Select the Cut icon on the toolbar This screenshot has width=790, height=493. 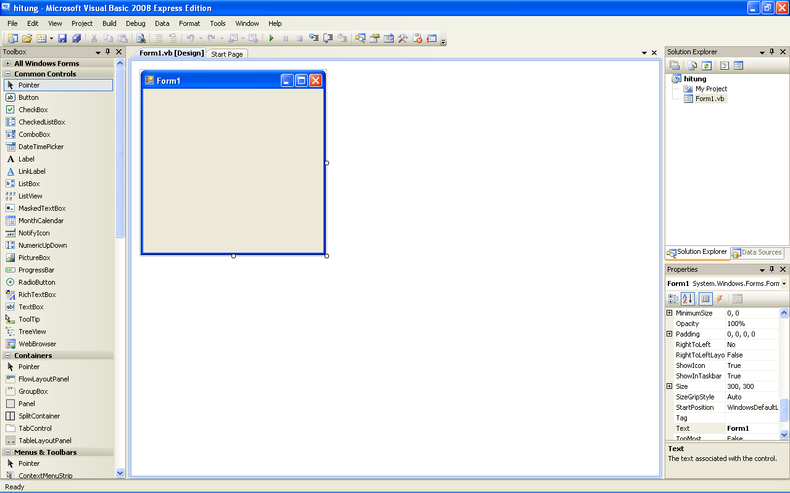[x=94, y=38]
